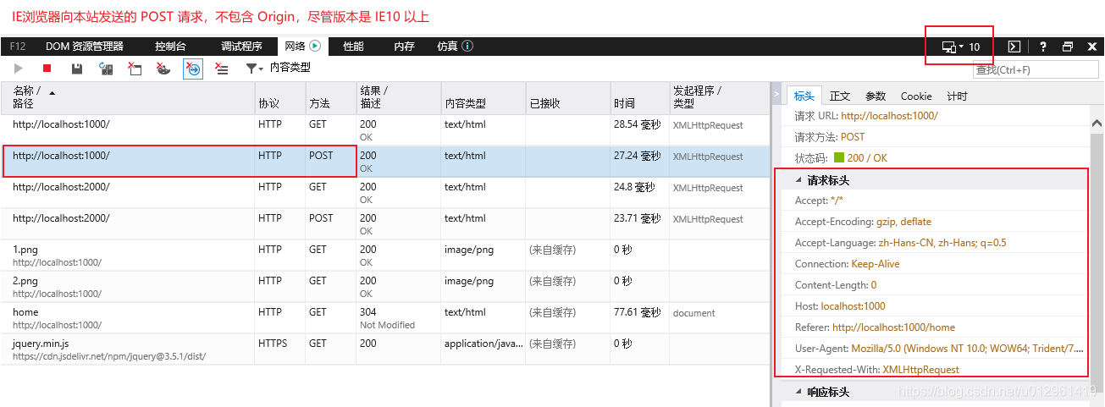
Task: Select the 参数 details tab
Action: click(x=876, y=96)
